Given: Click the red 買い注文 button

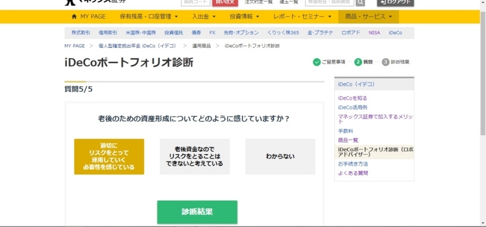Looking at the screenshot, I should coord(225,2).
